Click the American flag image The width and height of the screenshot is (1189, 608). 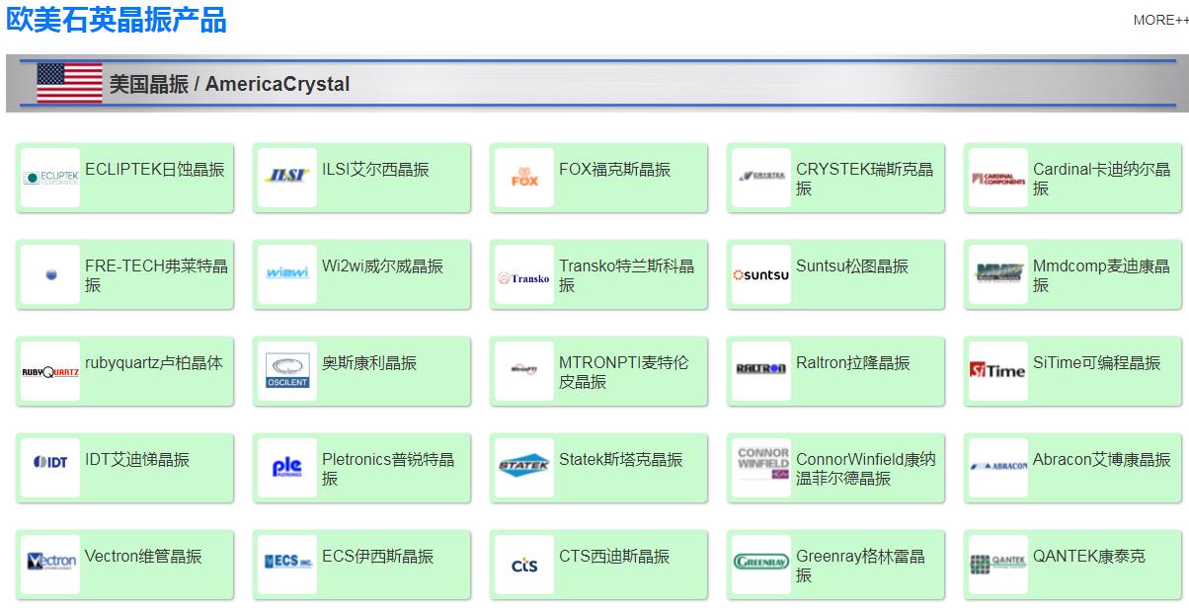click(x=69, y=83)
